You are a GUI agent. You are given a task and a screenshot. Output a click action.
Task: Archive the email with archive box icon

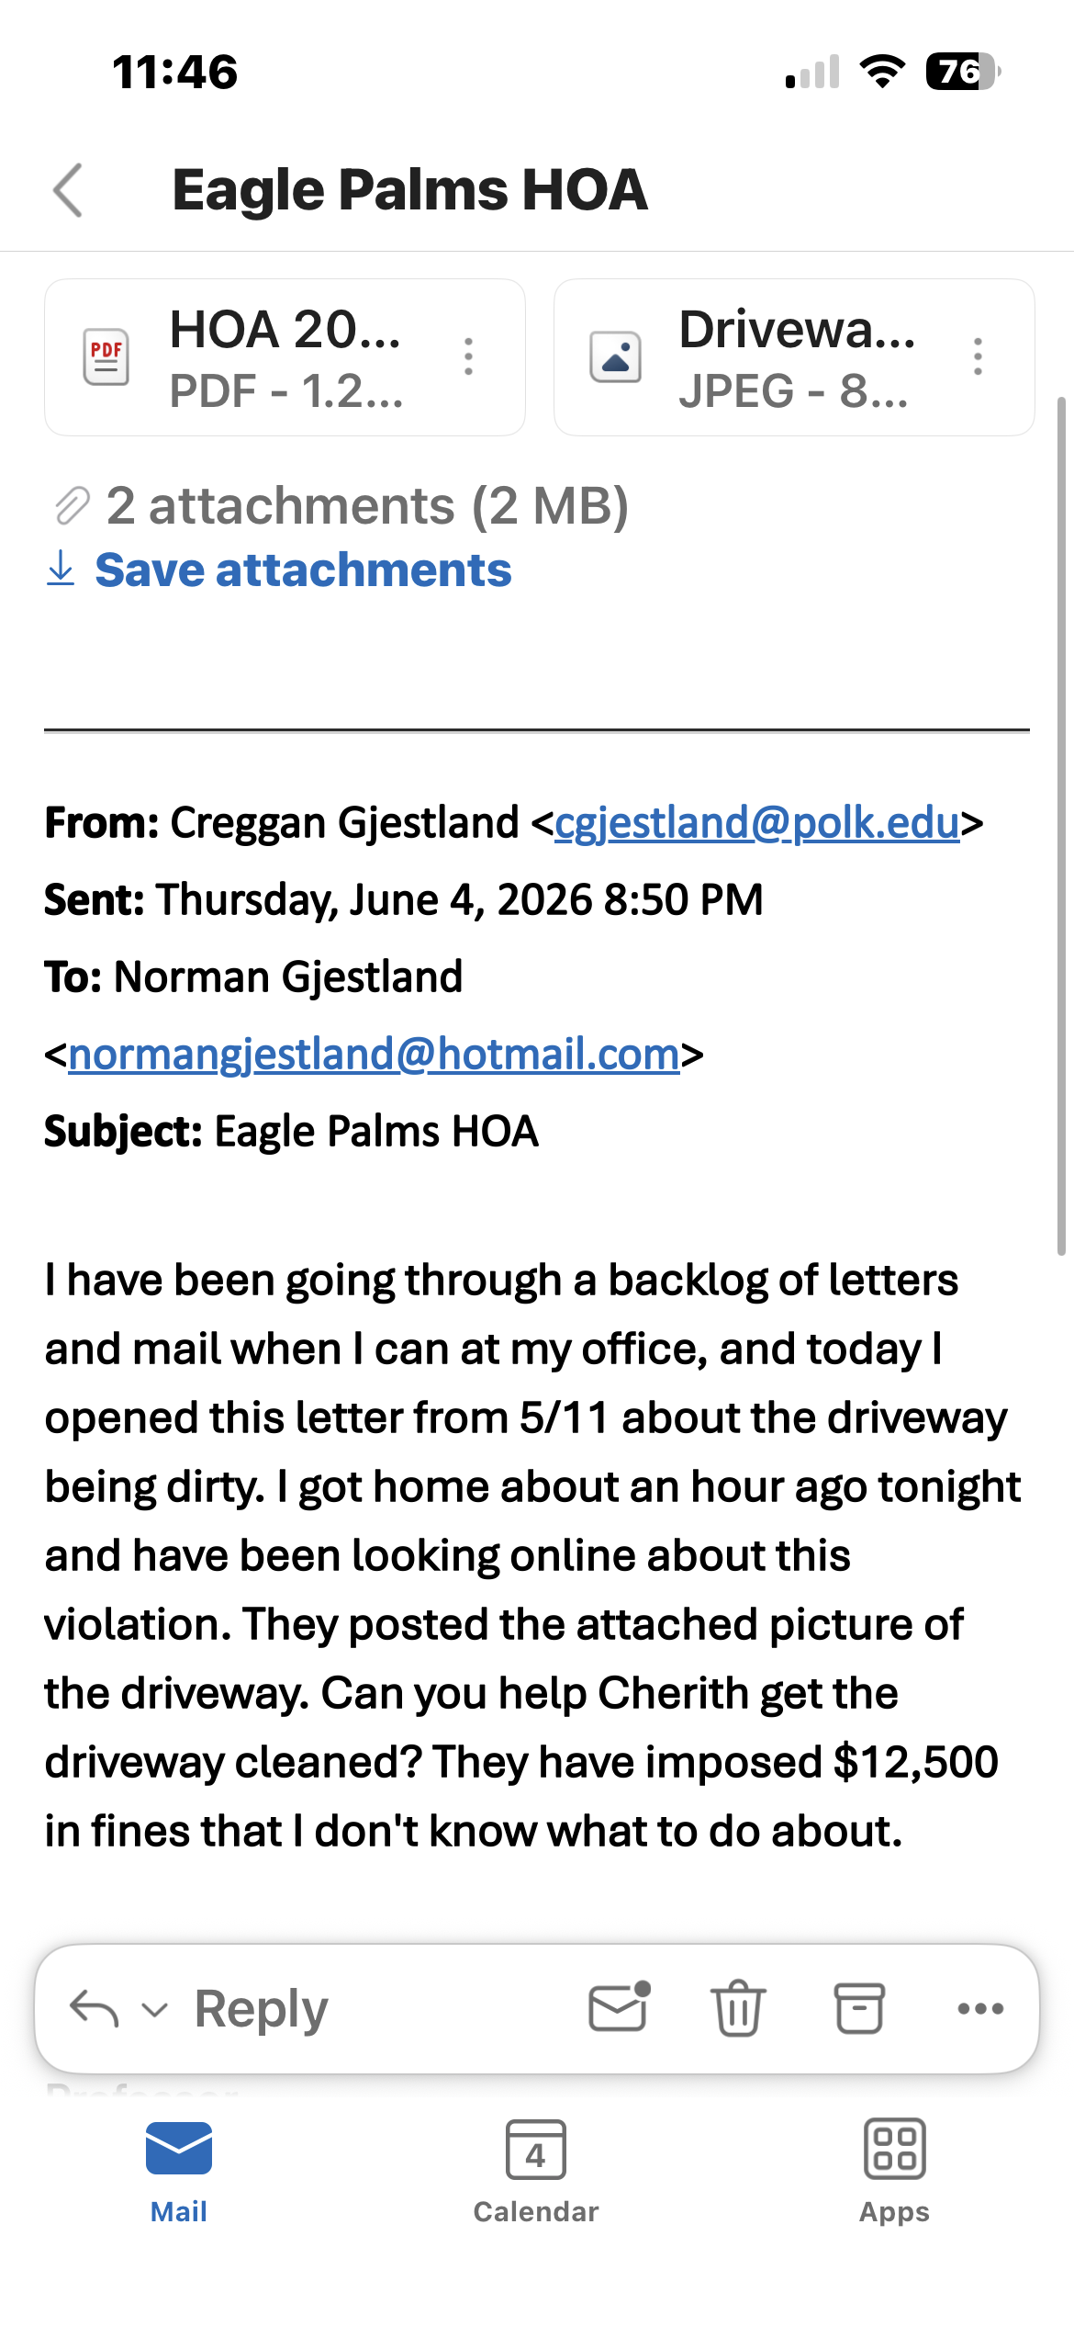coord(859,2008)
